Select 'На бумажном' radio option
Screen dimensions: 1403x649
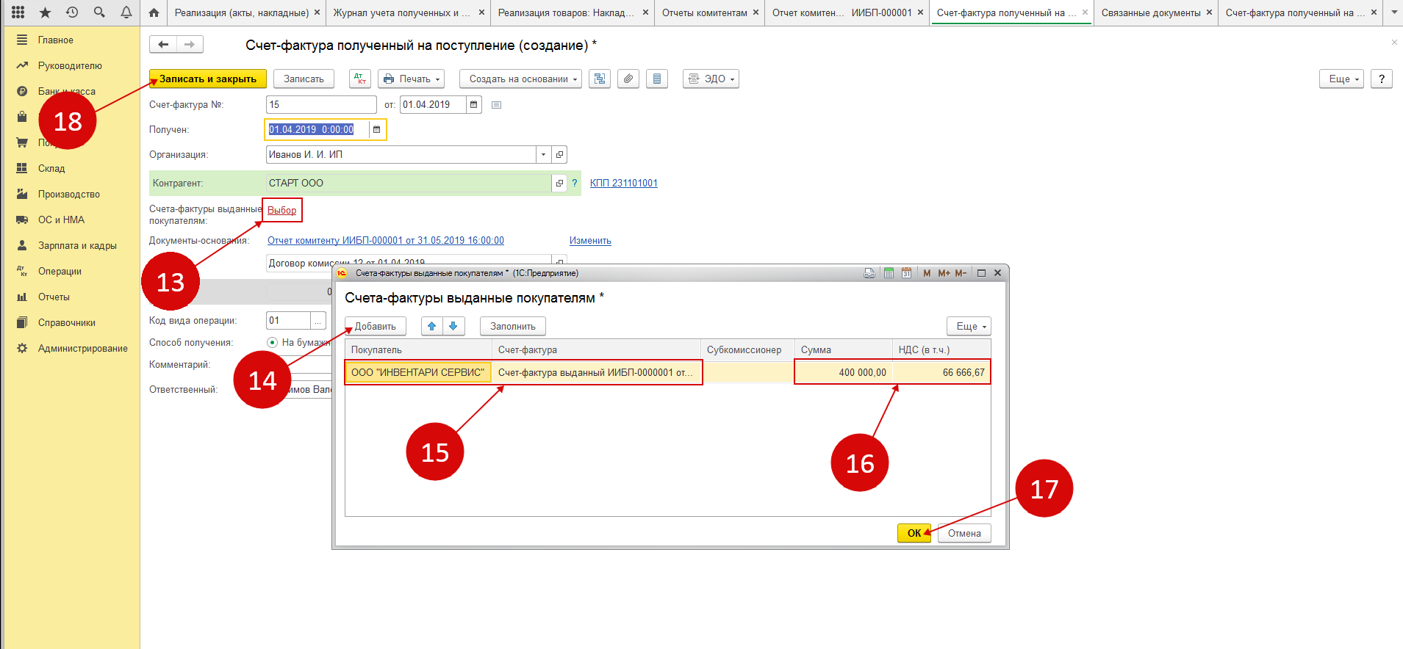pyautogui.click(x=273, y=342)
